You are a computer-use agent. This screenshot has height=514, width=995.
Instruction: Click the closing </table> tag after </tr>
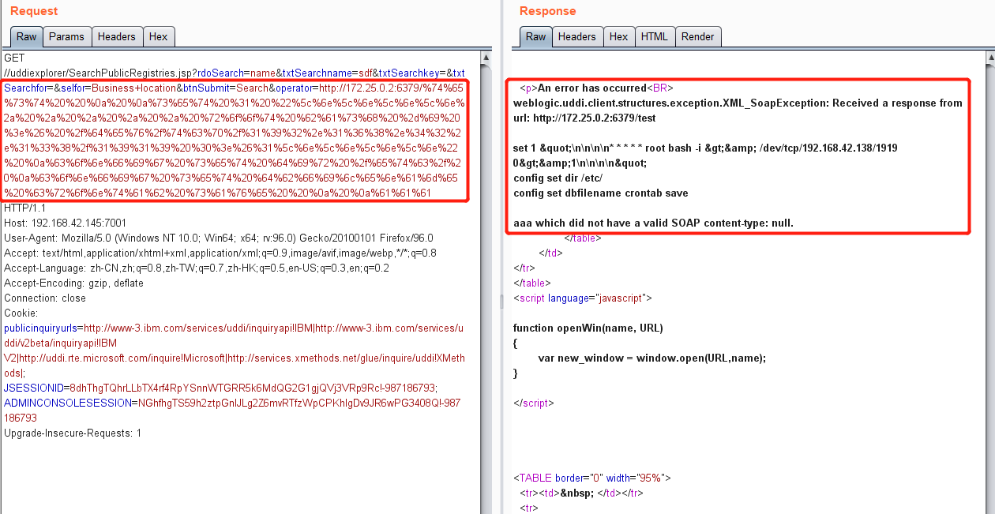click(532, 283)
